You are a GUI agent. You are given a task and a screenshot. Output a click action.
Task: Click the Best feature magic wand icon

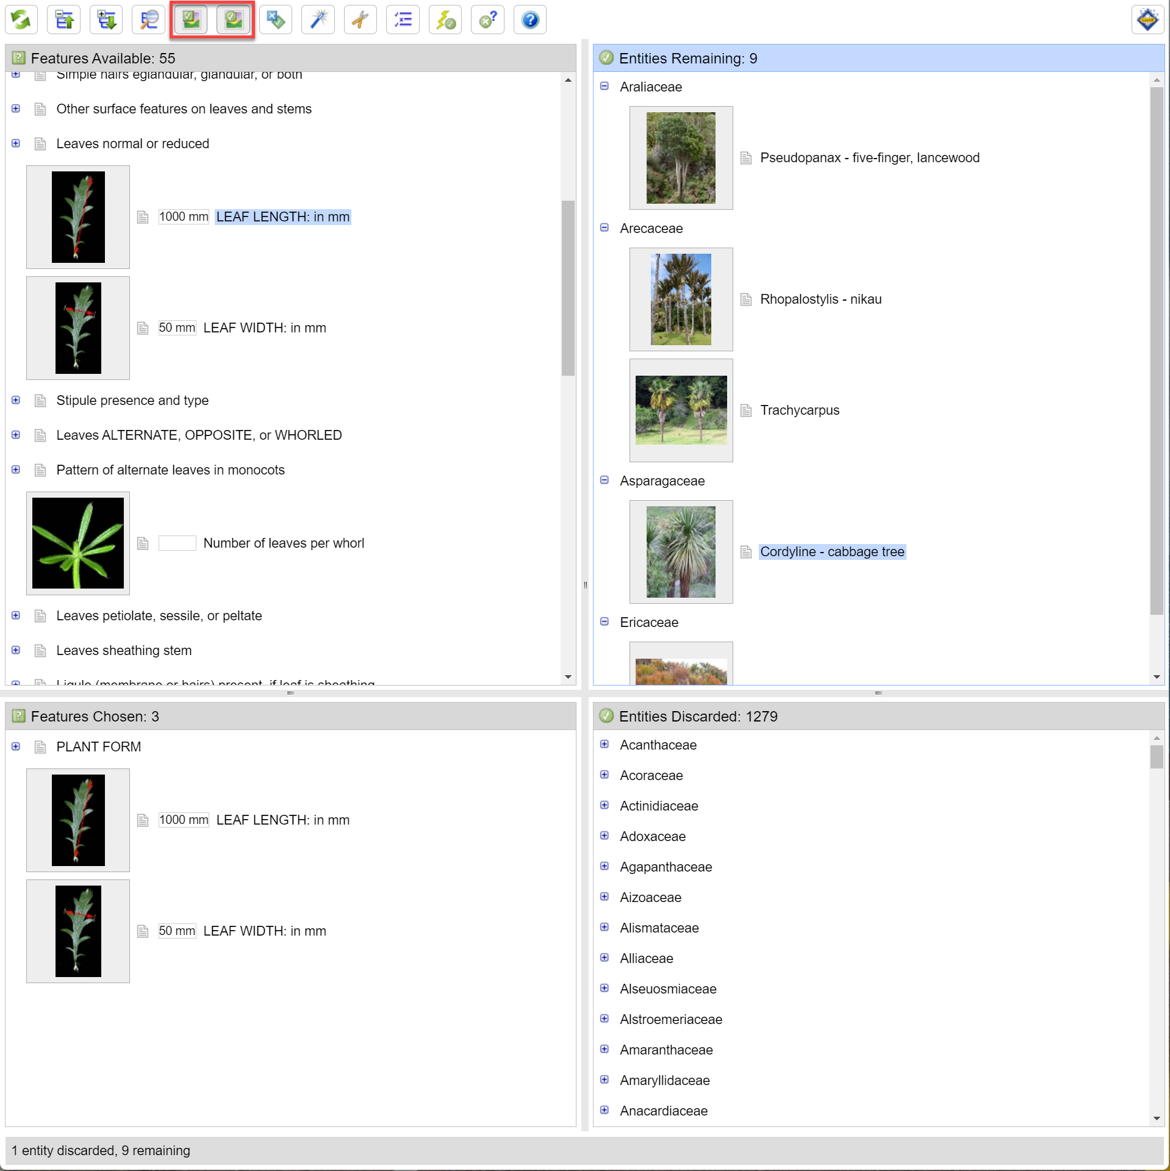tap(318, 20)
